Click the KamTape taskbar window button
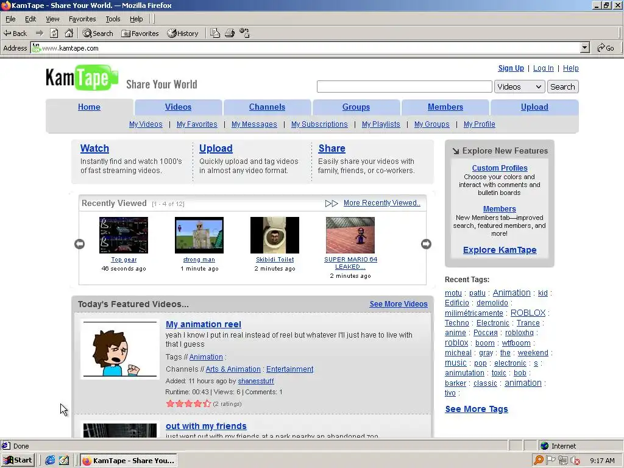This screenshot has height=468, width=624. pos(128,461)
